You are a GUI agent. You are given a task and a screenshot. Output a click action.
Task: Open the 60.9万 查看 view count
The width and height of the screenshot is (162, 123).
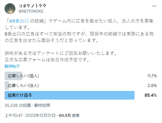(69, 115)
